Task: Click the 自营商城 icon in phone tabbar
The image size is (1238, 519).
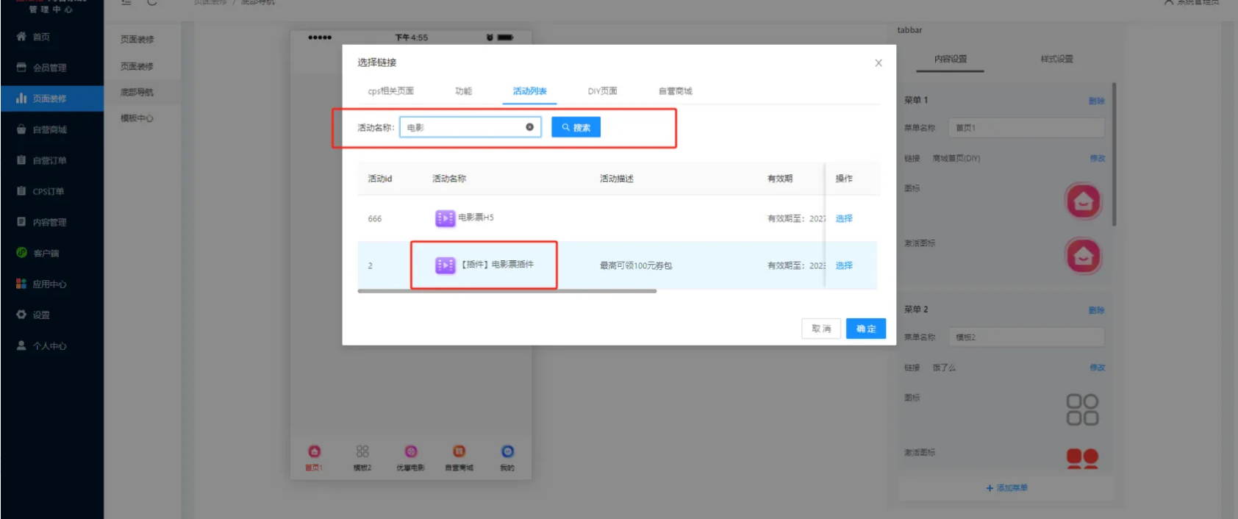Action: [459, 451]
